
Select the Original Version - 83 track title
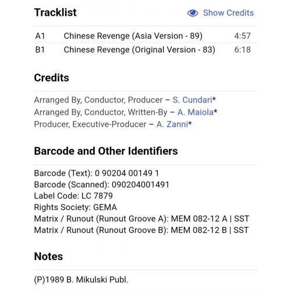tap(140, 49)
